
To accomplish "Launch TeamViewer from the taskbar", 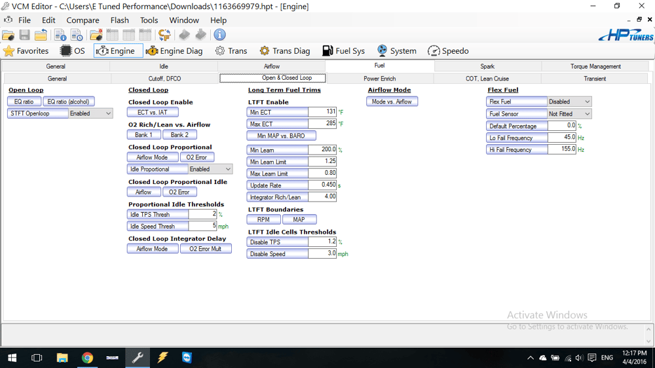I will [187, 358].
